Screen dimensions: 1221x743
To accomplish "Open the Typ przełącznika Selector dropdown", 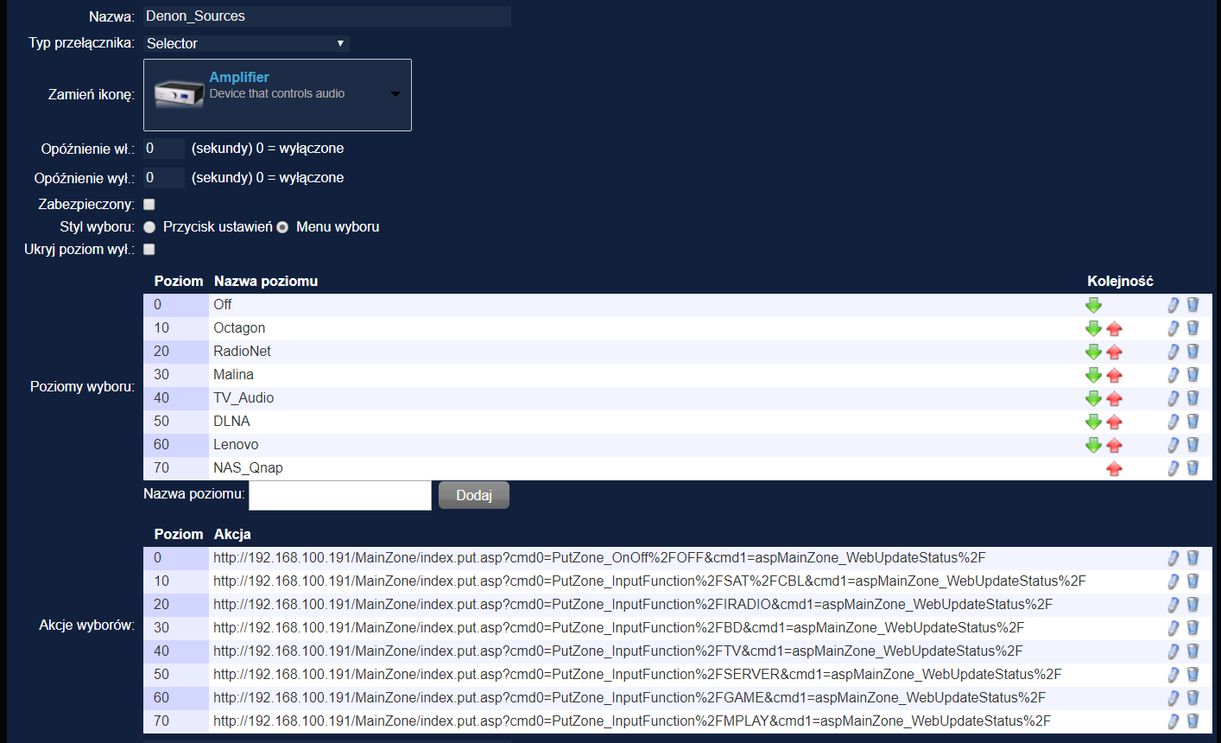I will click(246, 43).
